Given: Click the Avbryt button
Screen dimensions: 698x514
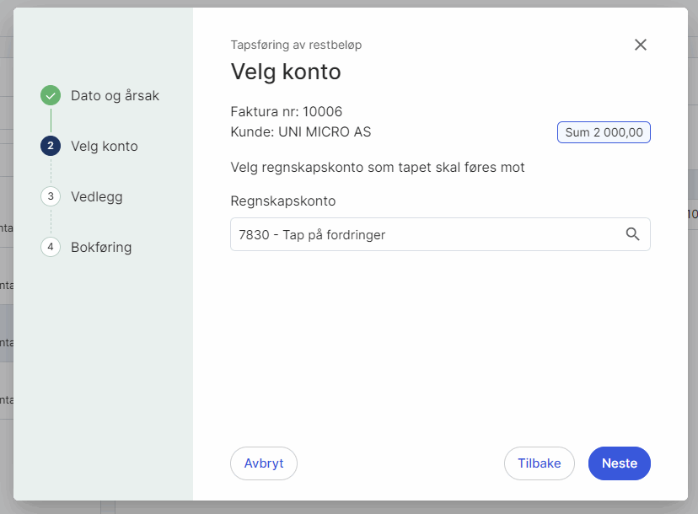Looking at the screenshot, I should (263, 463).
